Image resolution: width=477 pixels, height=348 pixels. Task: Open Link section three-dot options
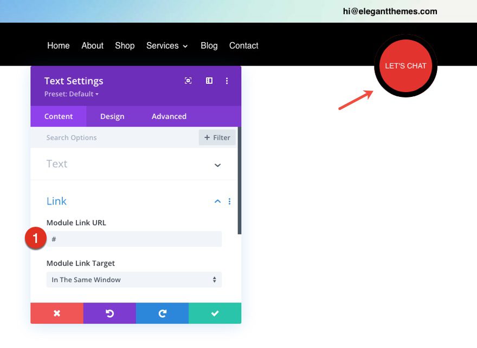[229, 201]
